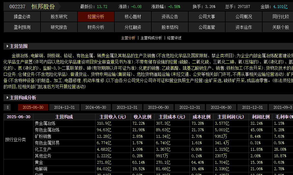The image size is (293, 175).
Task: Open the 操盘必读 tab
Action: tap(22, 17)
